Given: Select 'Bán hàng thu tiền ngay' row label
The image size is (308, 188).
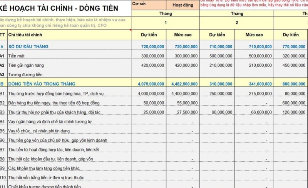Looking at the screenshot, I should (54, 103).
